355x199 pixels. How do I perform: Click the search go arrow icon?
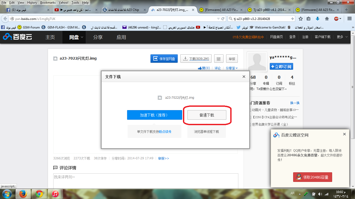[292, 19]
